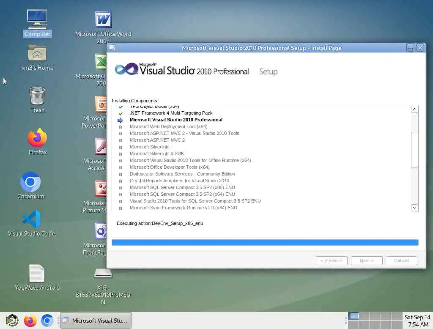Click the 'Installing Components:' label

point(135,101)
